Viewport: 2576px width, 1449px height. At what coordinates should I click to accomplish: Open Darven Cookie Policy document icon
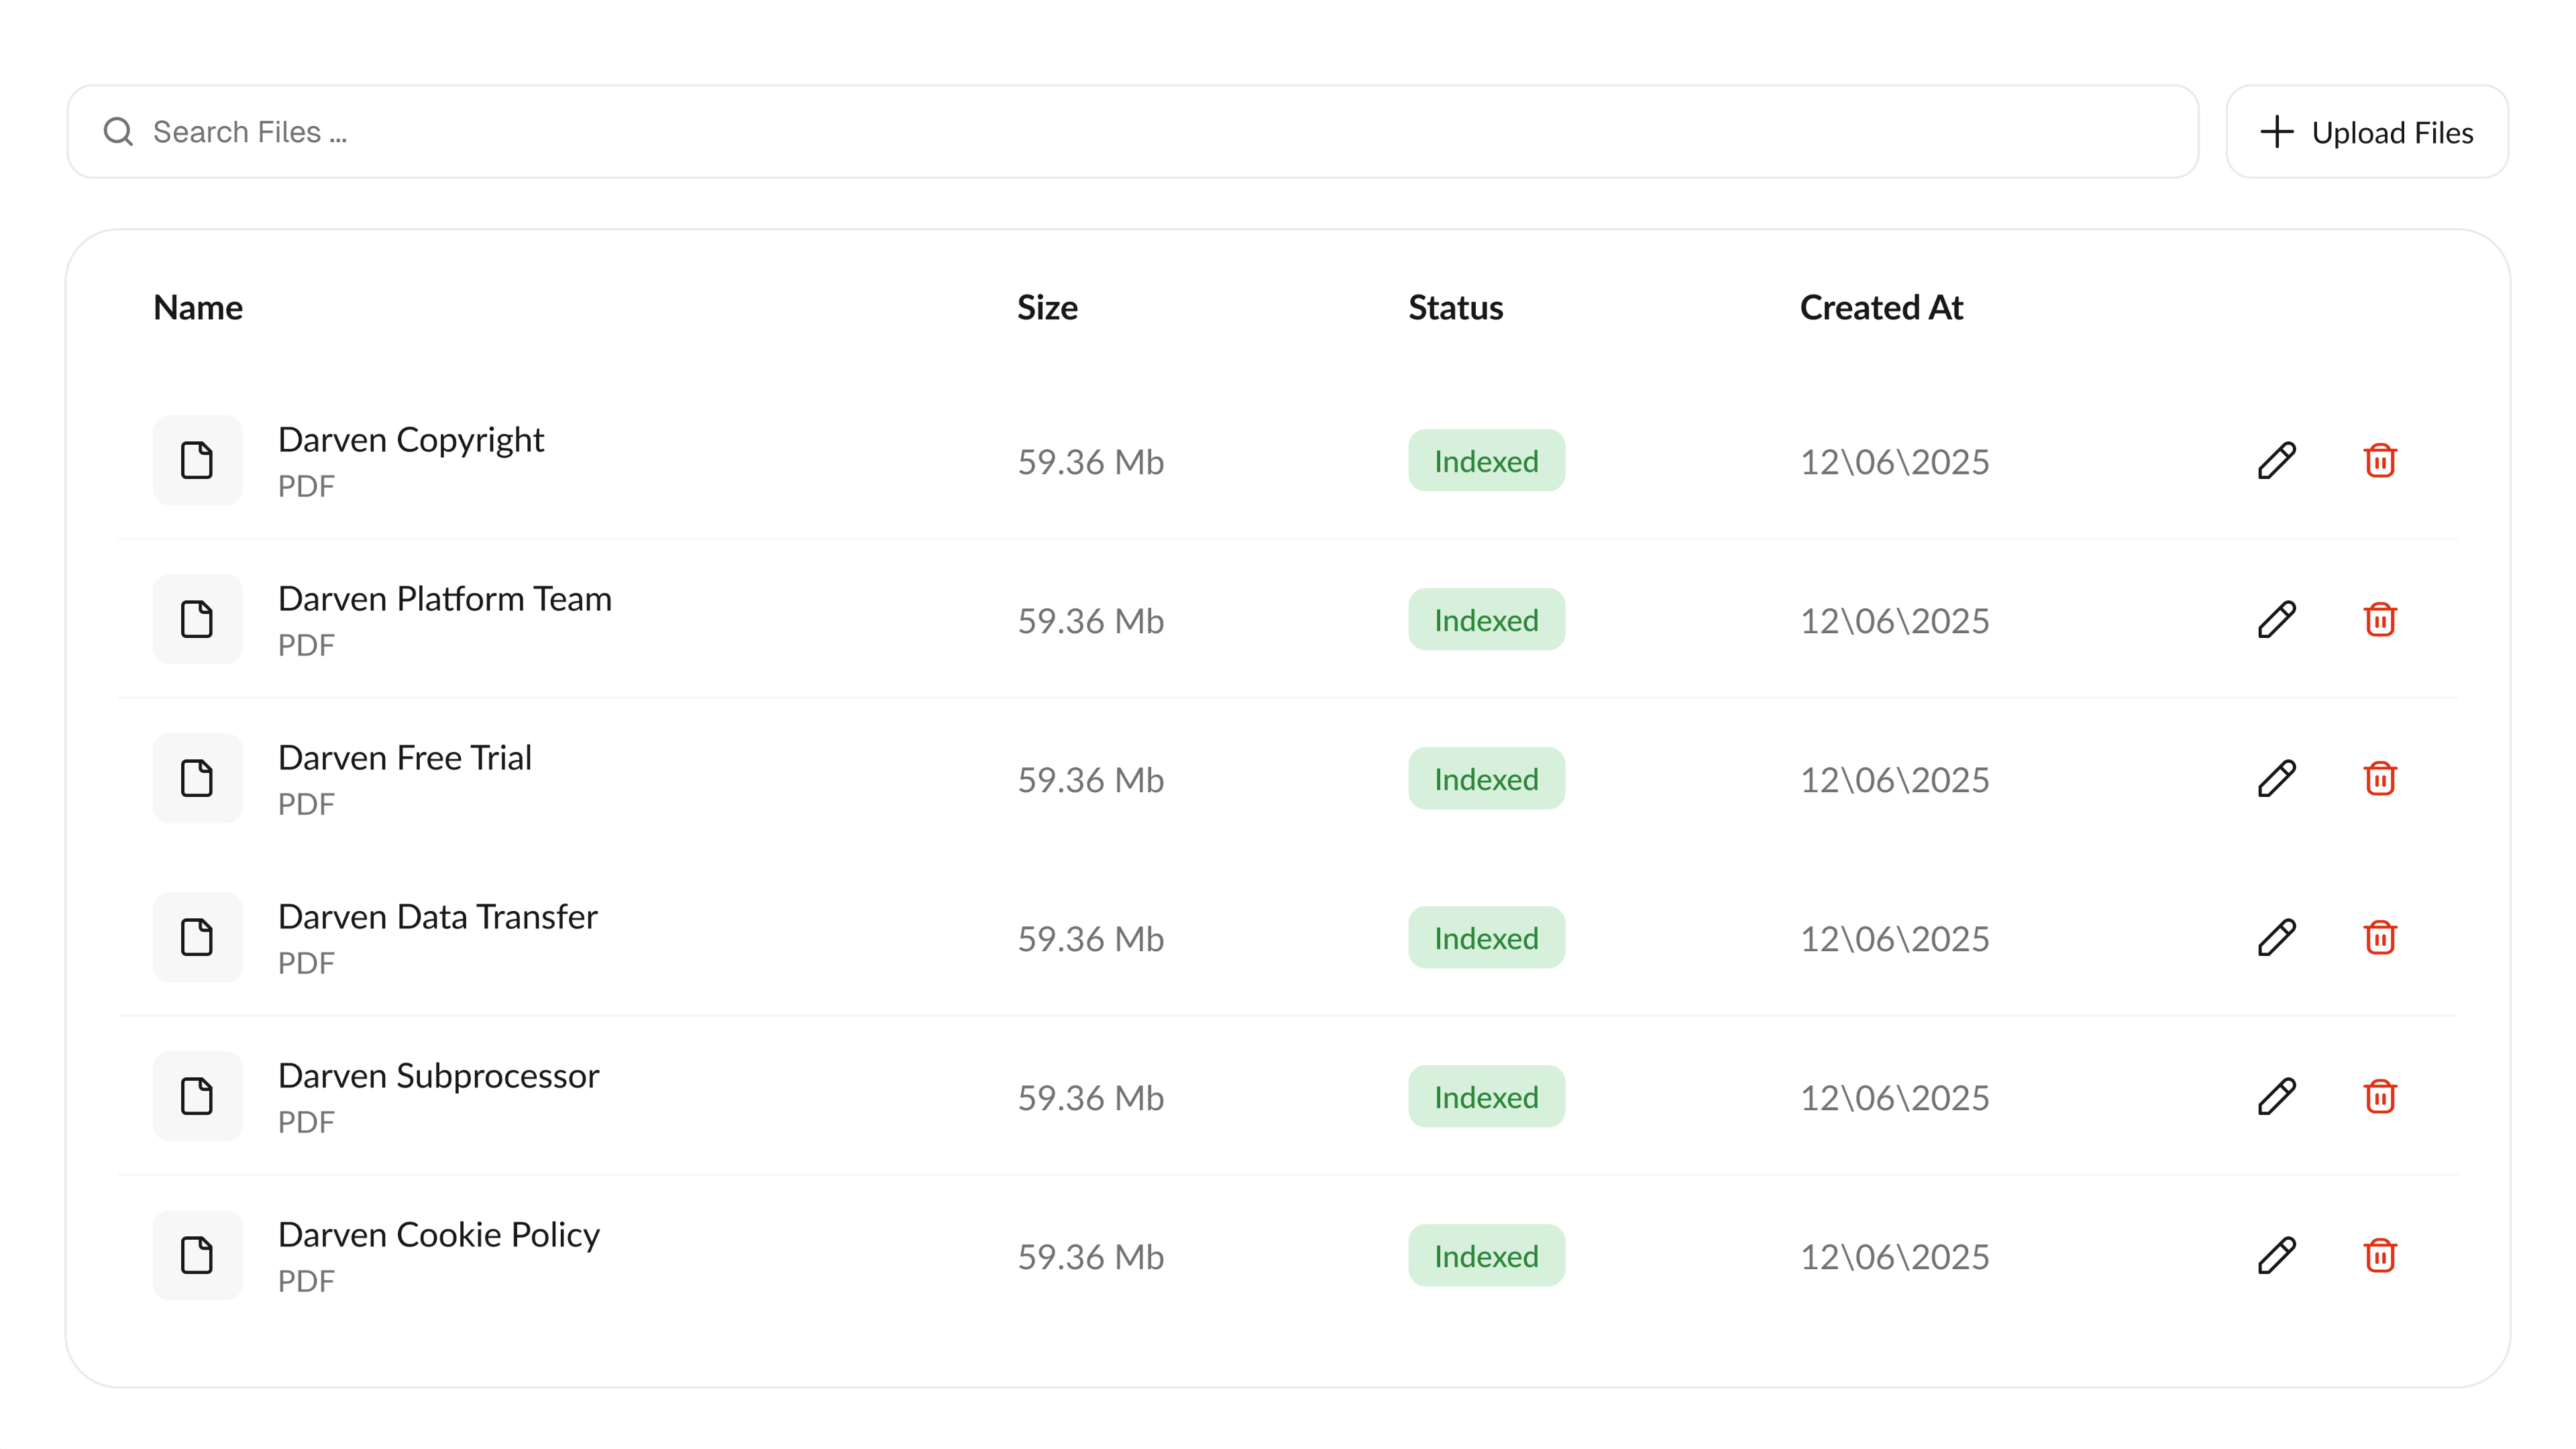pyautogui.click(x=197, y=1255)
